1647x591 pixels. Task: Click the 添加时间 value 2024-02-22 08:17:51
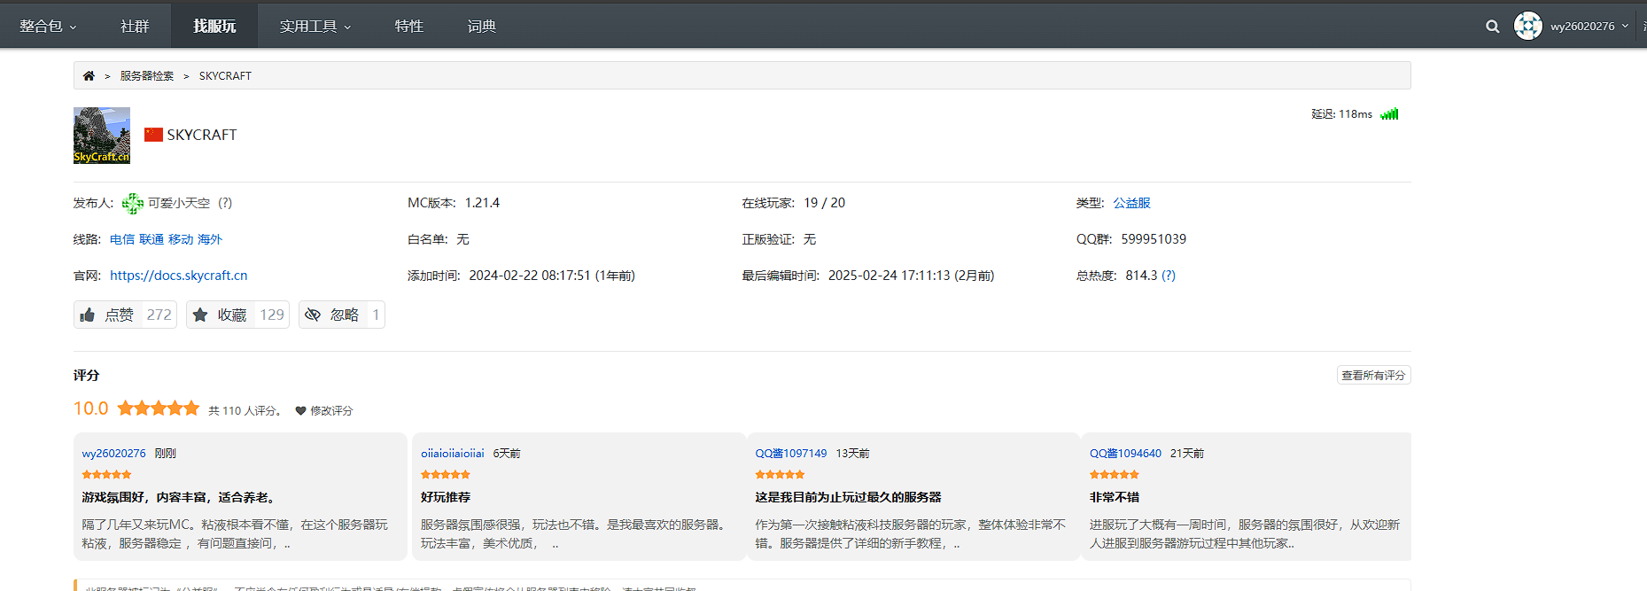click(530, 276)
